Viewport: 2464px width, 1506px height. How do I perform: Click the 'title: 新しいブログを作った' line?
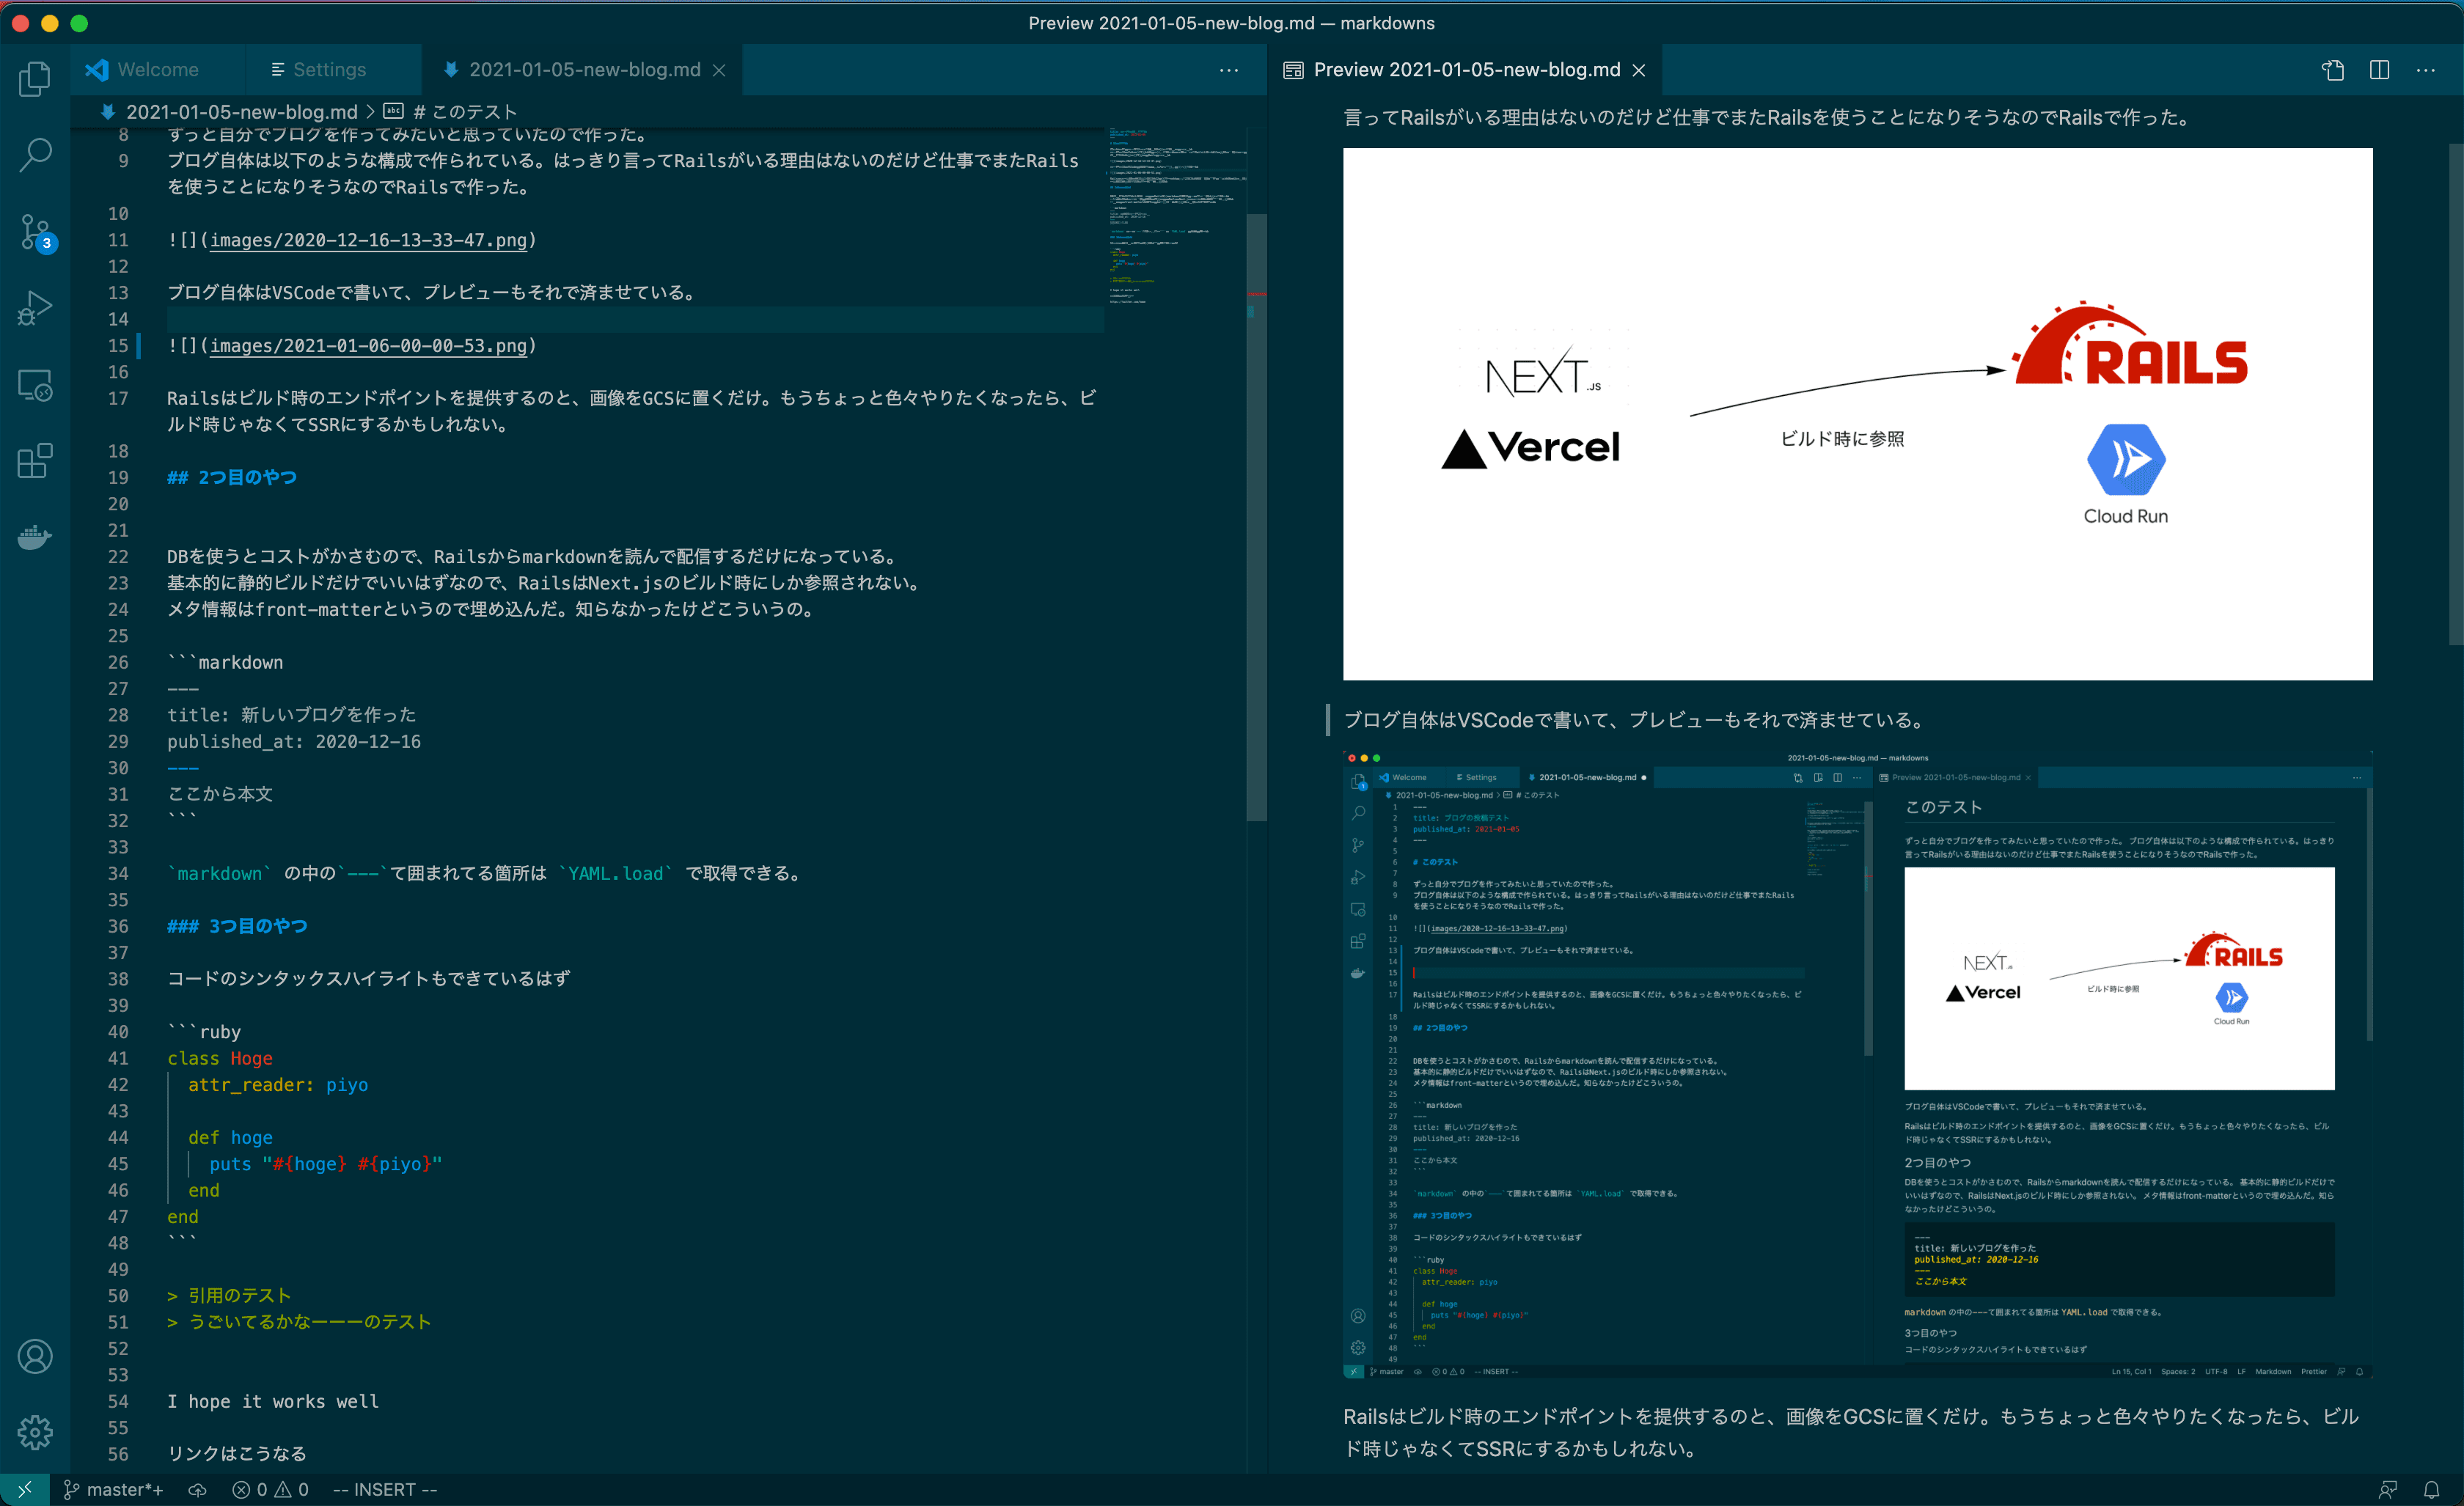[291, 715]
